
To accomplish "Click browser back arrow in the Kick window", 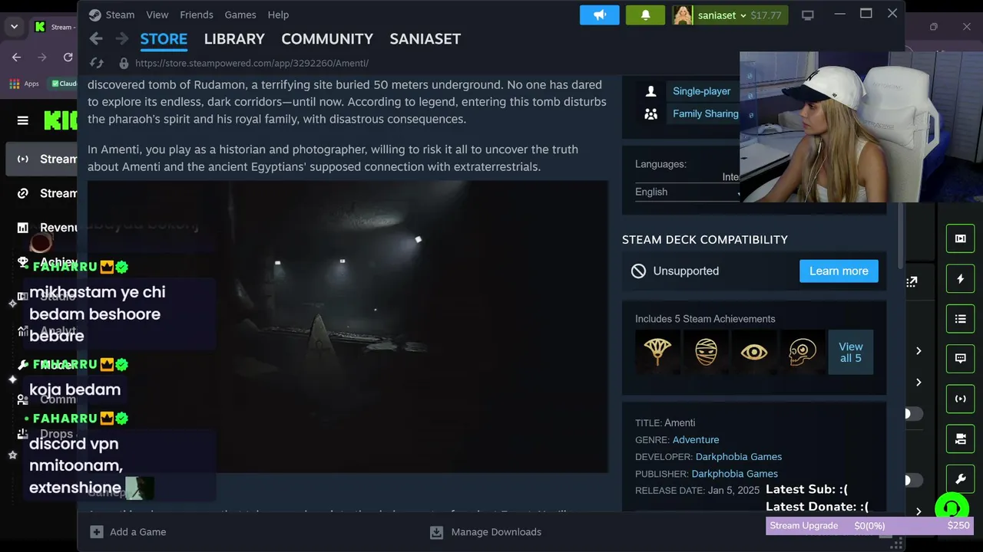I will [x=17, y=58].
